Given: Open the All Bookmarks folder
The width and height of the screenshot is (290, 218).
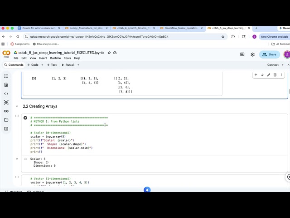Looking at the screenshot, I should (280, 44).
